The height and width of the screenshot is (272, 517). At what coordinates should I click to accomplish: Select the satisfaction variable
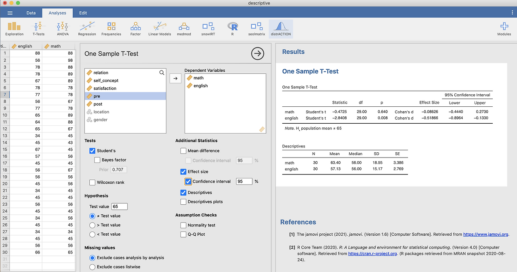(x=125, y=88)
